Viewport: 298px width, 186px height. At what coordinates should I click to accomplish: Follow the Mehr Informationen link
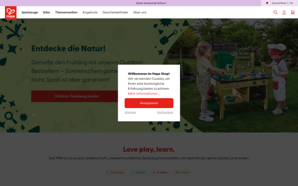pyautogui.click(x=144, y=94)
